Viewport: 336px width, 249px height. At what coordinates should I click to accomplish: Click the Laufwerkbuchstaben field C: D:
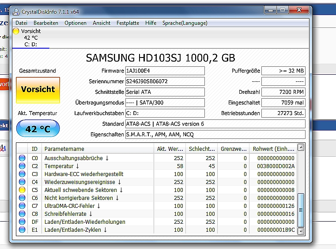point(165,113)
